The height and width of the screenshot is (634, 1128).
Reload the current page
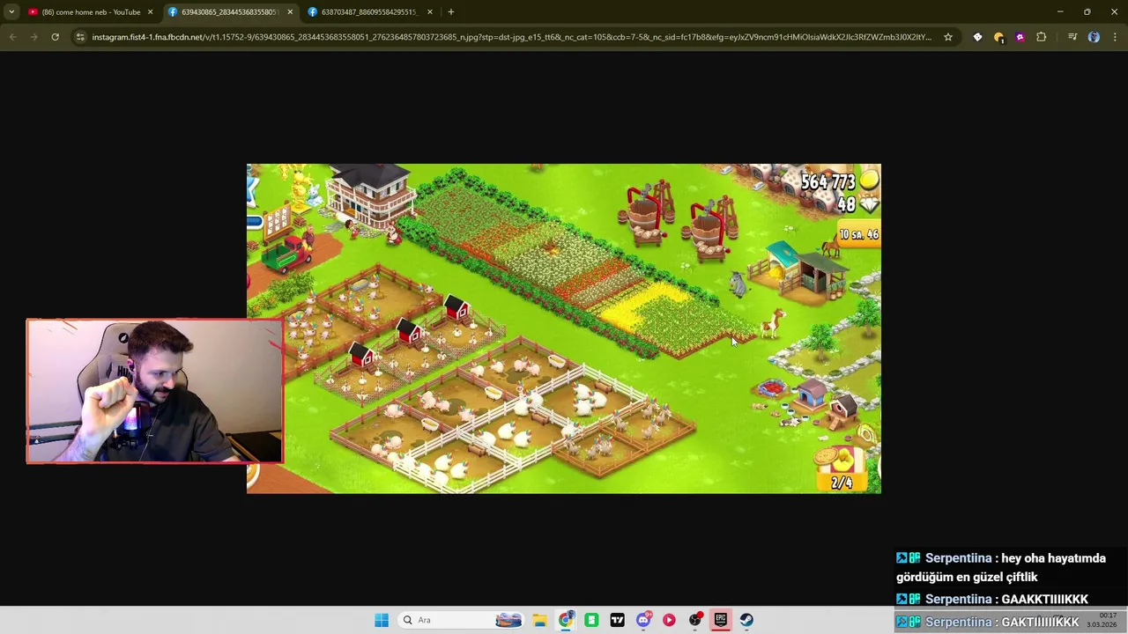[55, 37]
